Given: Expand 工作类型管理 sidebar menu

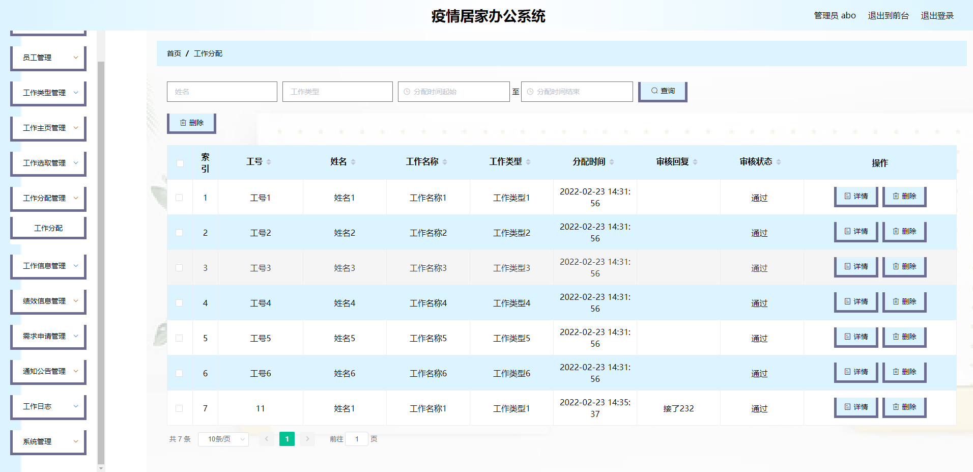Looking at the screenshot, I should [48, 93].
